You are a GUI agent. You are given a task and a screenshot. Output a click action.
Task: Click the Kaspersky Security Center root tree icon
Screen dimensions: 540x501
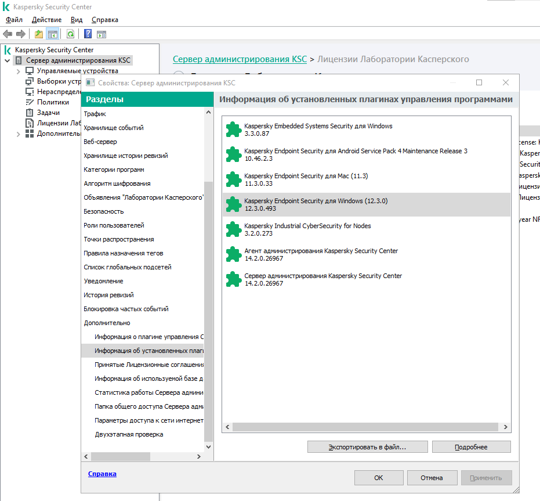point(8,51)
